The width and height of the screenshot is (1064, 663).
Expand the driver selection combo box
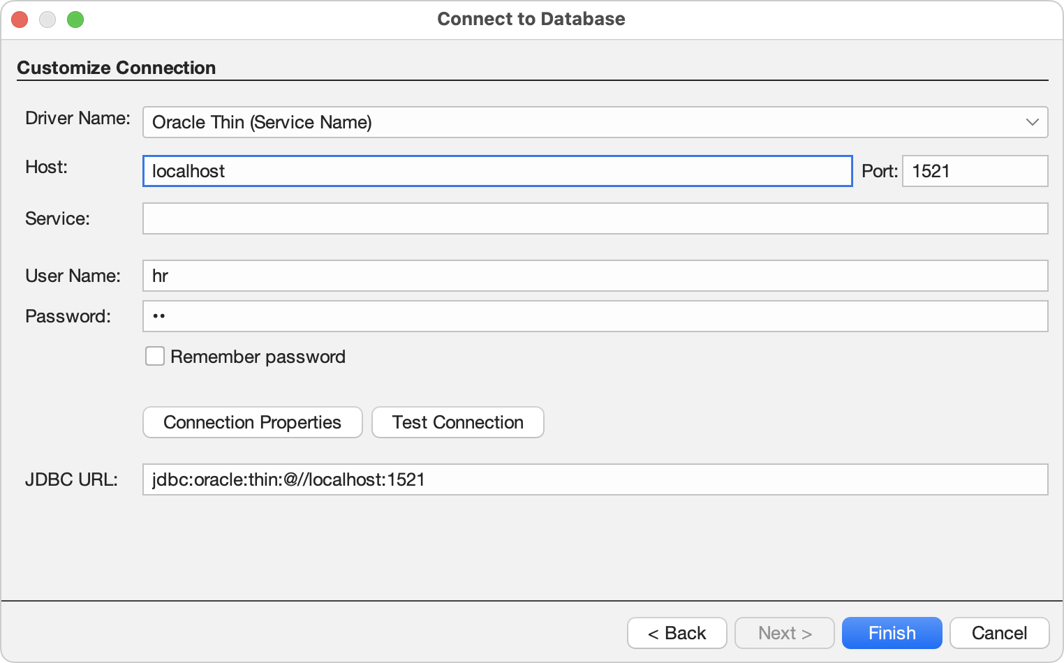point(593,122)
